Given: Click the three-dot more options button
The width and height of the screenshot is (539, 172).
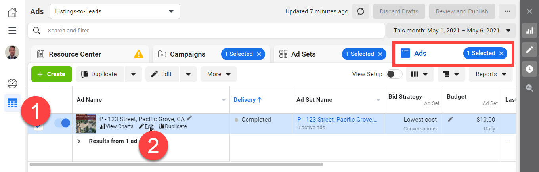Looking at the screenshot, I should point(507,11).
